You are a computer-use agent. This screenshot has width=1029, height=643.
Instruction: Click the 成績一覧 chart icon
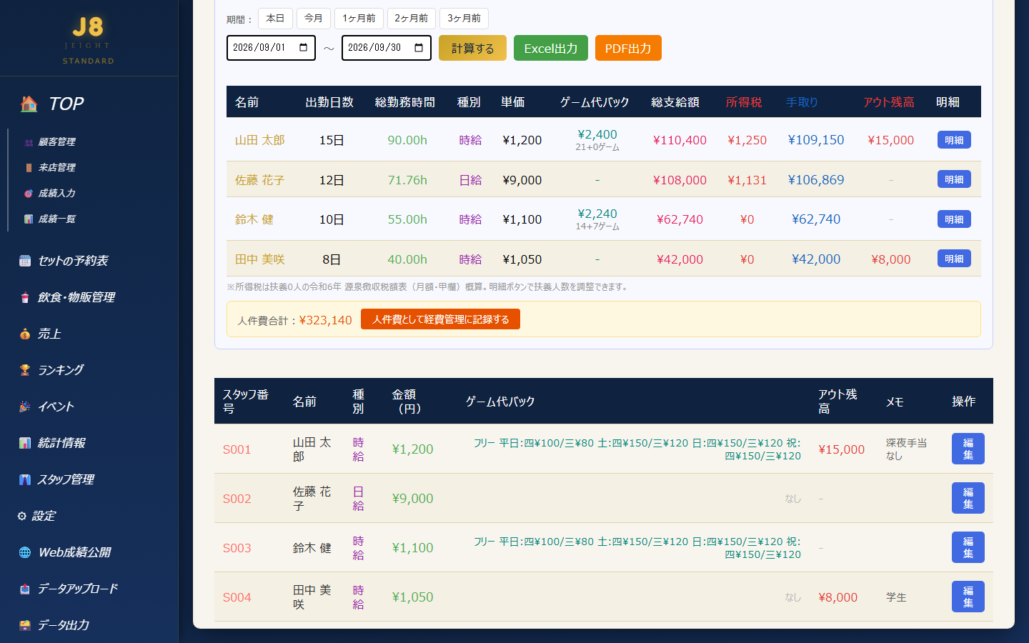tap(29, 219)
